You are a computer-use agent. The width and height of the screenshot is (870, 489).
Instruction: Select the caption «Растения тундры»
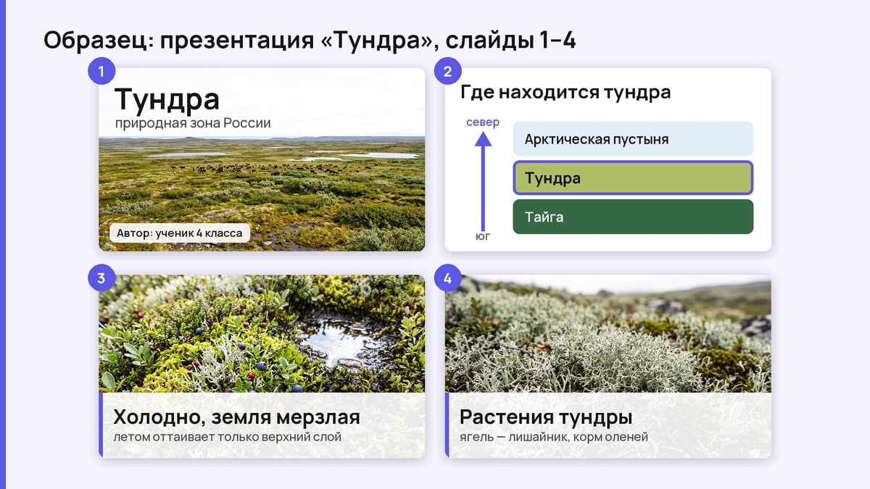click(546, 417)
